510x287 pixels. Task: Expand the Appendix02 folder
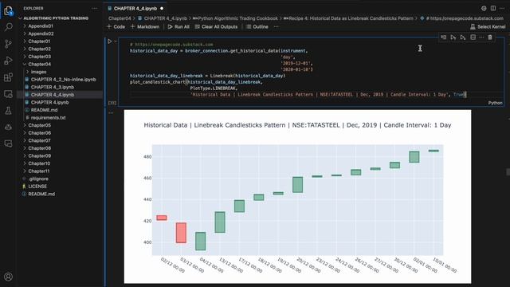tap(41, 33)
